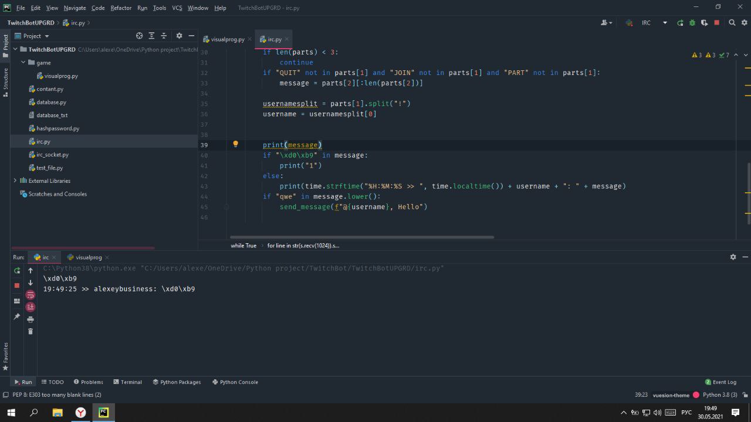
Task: Expand External Libraries node
Action: pyautogui.click(x=15, y=181)
